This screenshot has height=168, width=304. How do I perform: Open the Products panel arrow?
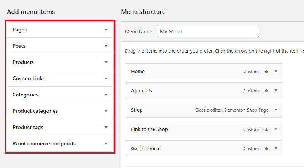point(106,62)
